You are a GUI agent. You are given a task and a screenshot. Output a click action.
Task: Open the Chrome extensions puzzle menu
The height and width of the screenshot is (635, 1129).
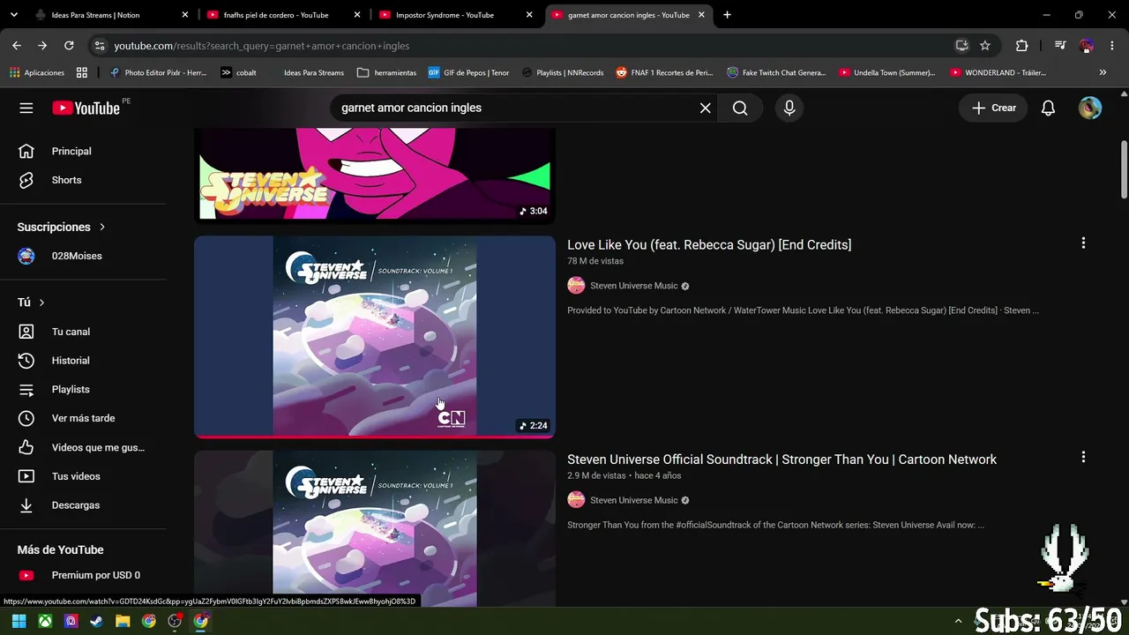pos(1021,46)
